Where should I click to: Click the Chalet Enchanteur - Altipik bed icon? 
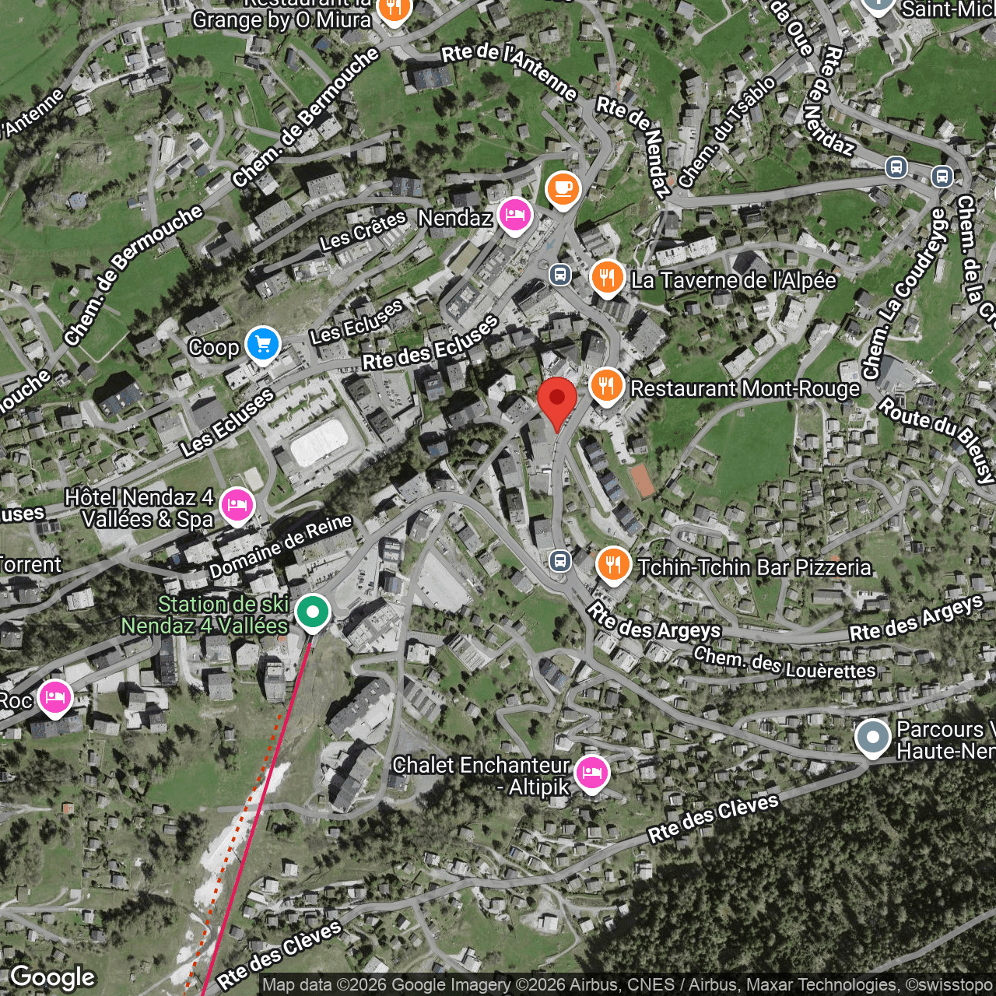[x=591, y=773]
